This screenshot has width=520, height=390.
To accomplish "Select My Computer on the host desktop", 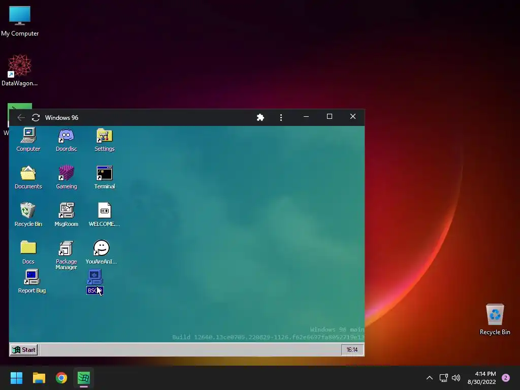I will pos(20,21).
